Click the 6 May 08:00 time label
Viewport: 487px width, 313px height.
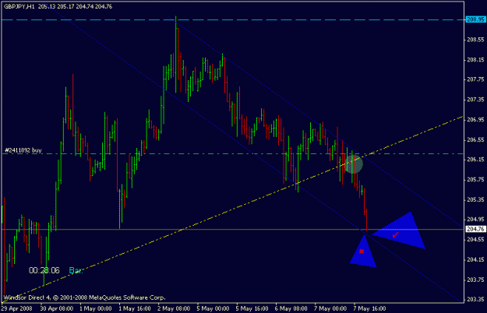[291, 308]
